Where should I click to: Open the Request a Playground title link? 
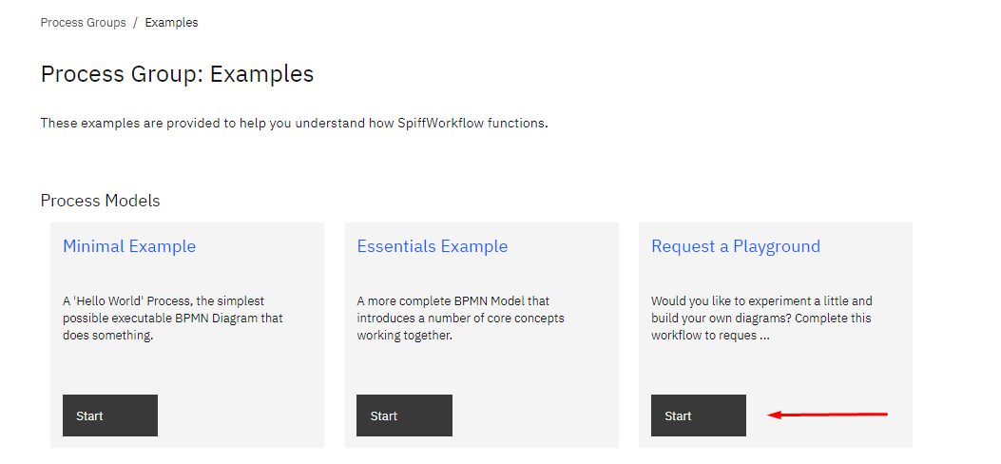735,246
